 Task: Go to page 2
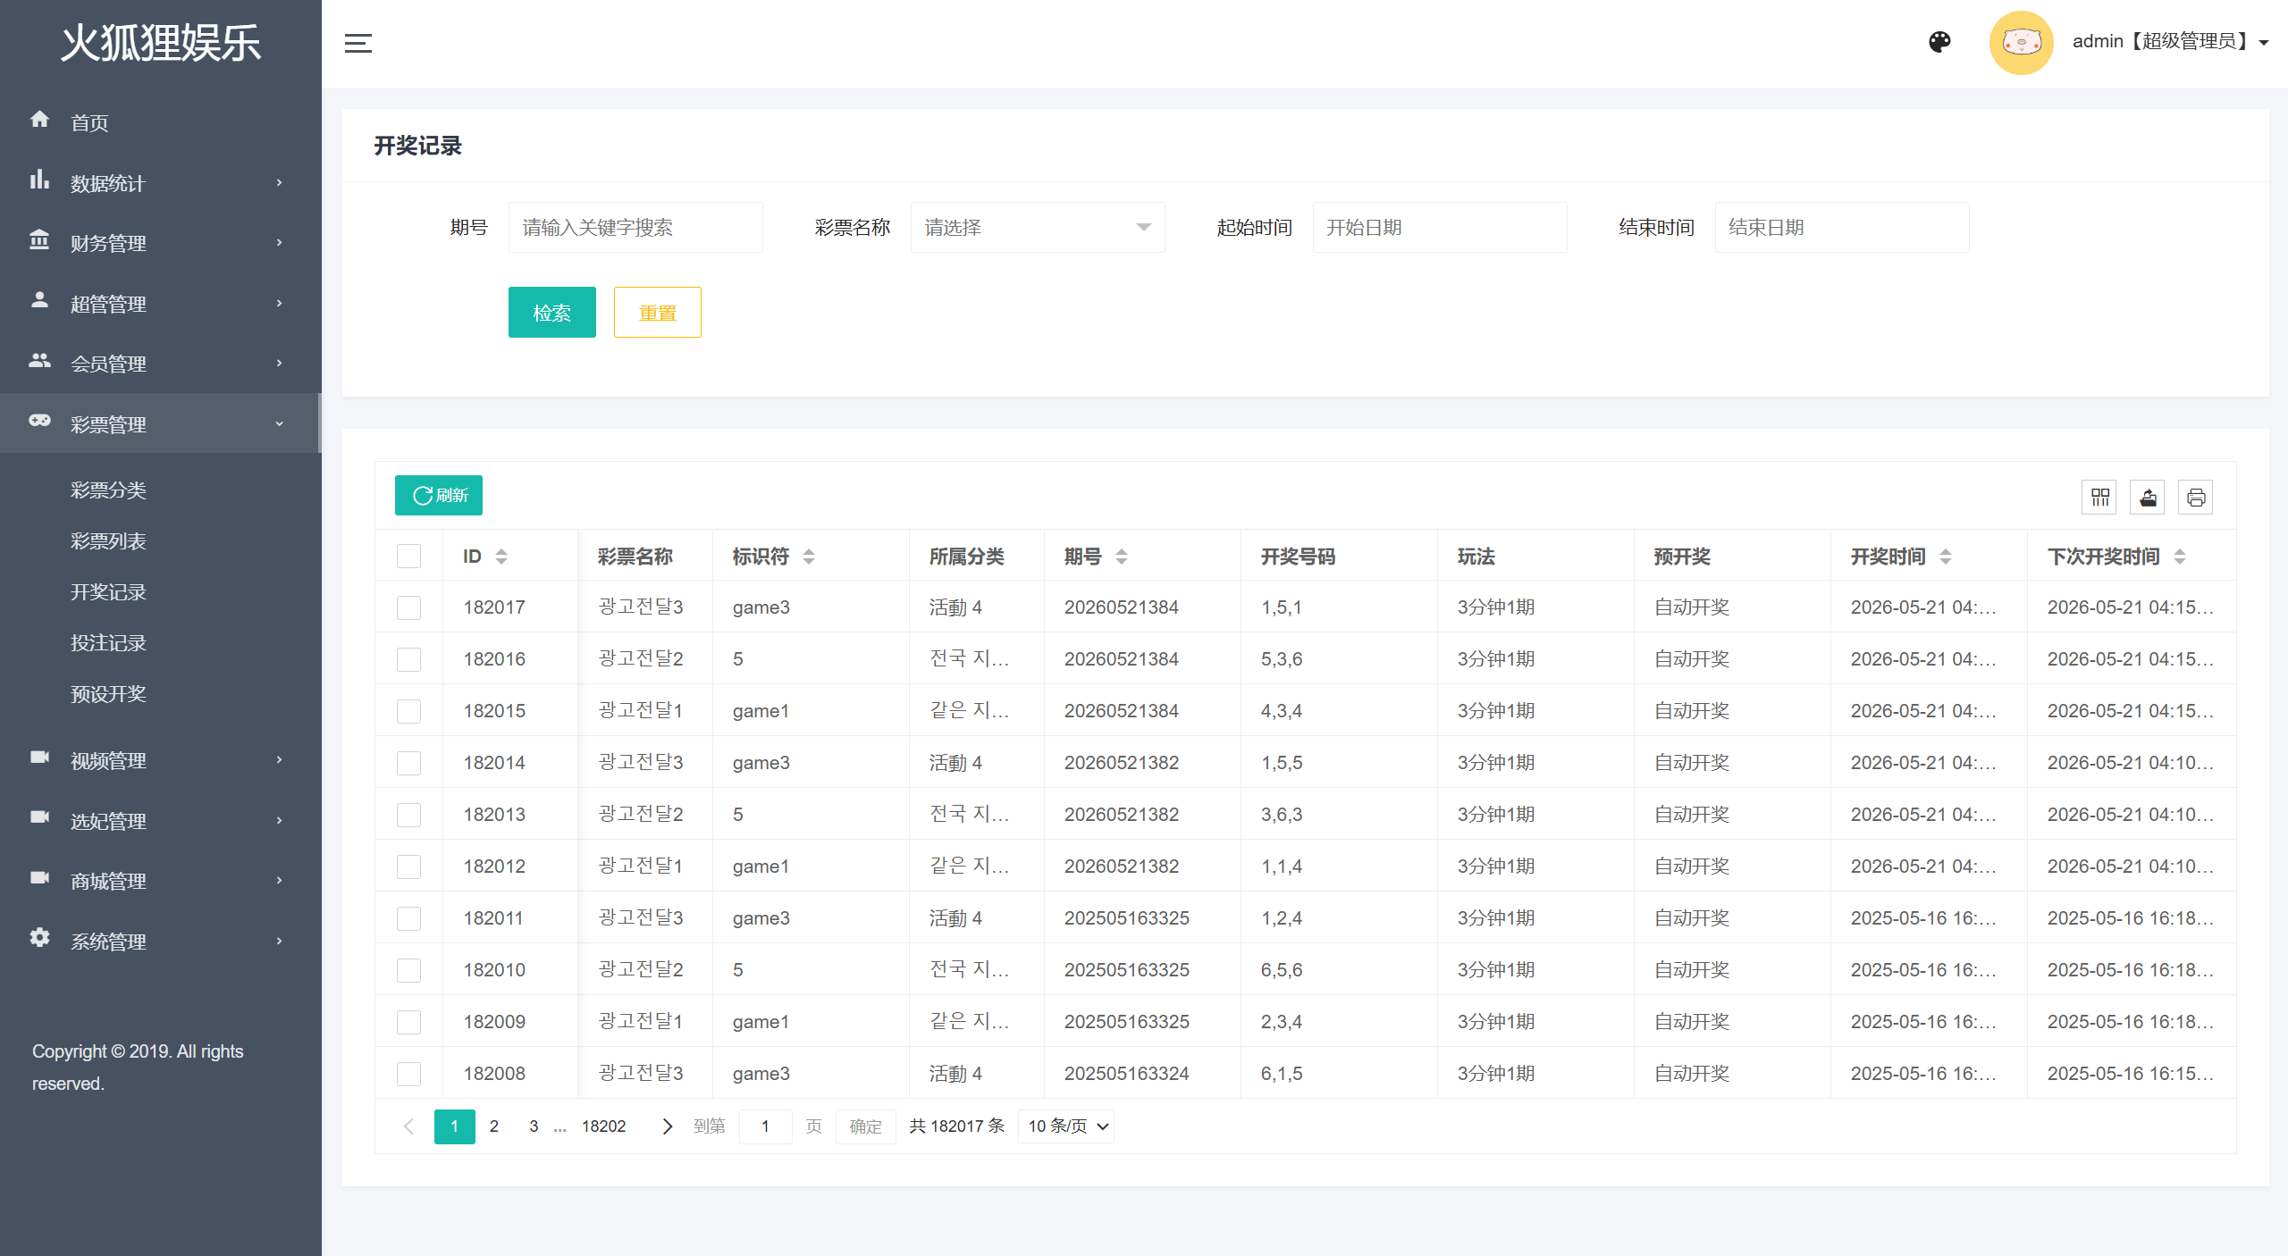(493, 1126)
